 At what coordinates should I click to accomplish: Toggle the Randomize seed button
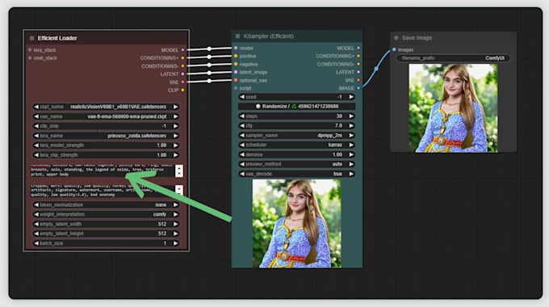pos(296,106)
